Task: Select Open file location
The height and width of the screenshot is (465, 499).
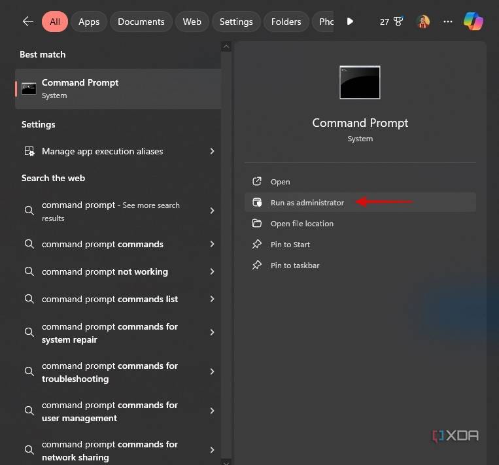Action: [360, 224]
